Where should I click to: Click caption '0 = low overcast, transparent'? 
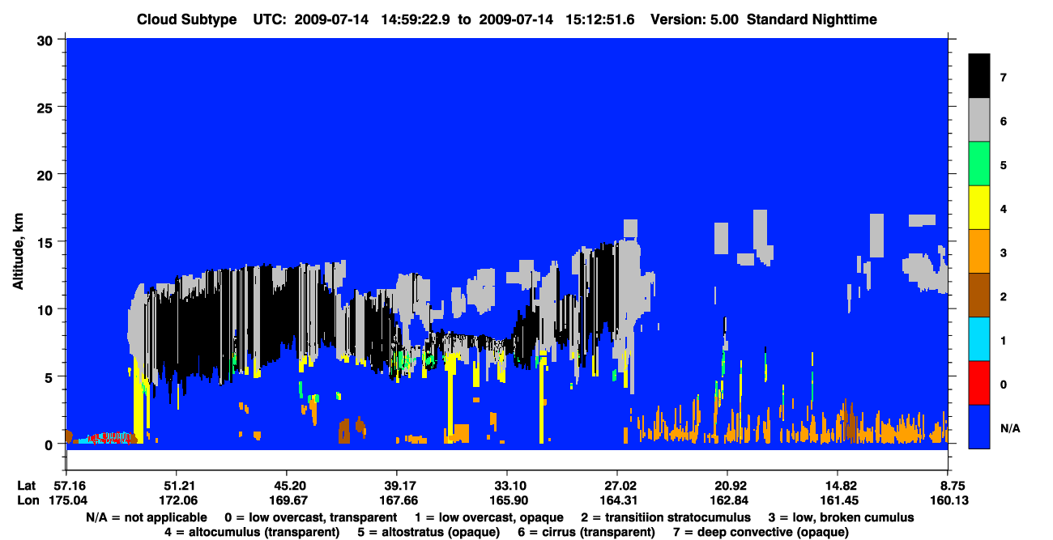tap(310, 517)
